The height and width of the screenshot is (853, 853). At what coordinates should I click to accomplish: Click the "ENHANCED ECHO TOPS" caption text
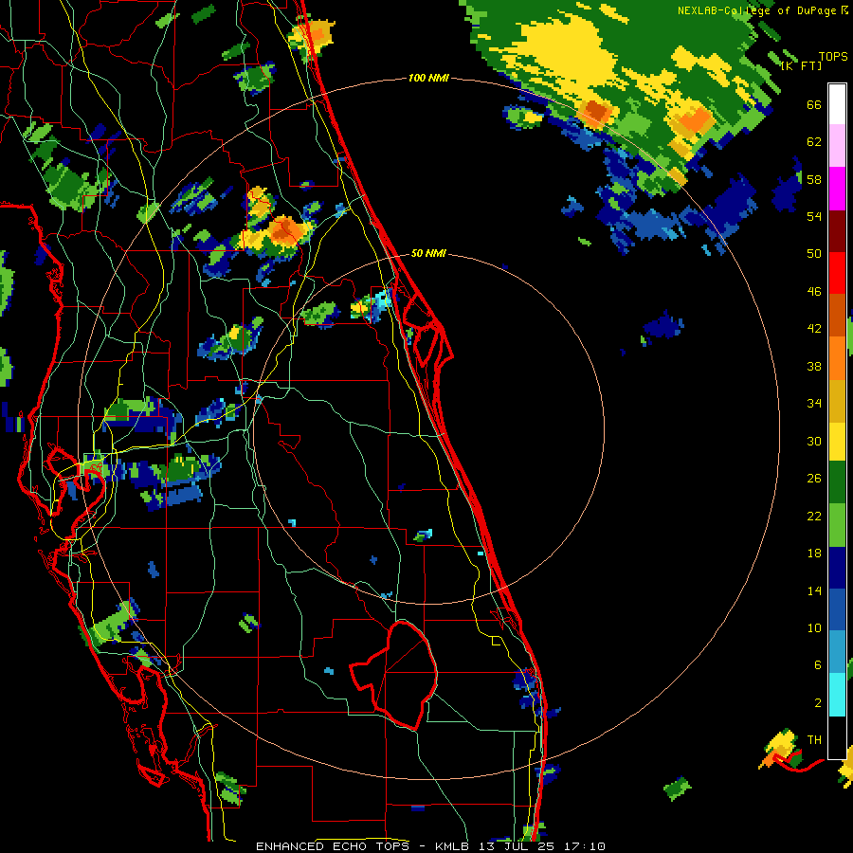(x=333, y=846)
